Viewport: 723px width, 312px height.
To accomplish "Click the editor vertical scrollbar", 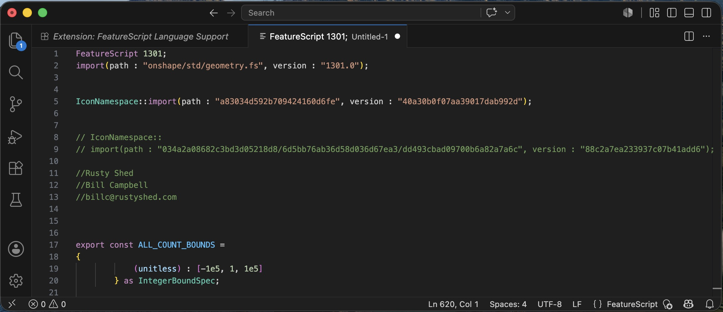I will [x=717, y=172].
